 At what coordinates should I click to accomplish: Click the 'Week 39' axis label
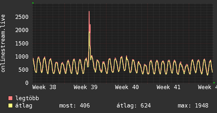[x=86, y=87]
